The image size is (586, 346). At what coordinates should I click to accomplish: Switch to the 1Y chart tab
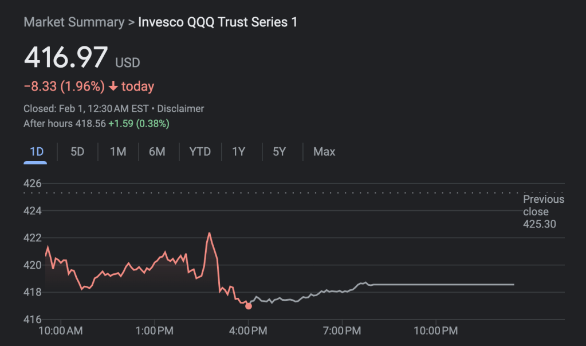pyautogui.click(x=238, y=152)
